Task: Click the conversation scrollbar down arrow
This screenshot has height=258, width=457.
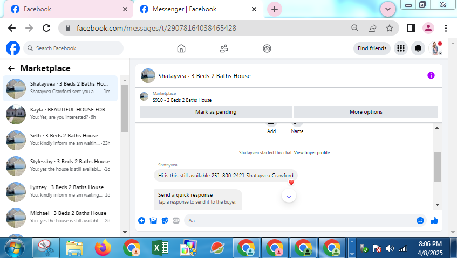Action: click(x=437, y=205)
